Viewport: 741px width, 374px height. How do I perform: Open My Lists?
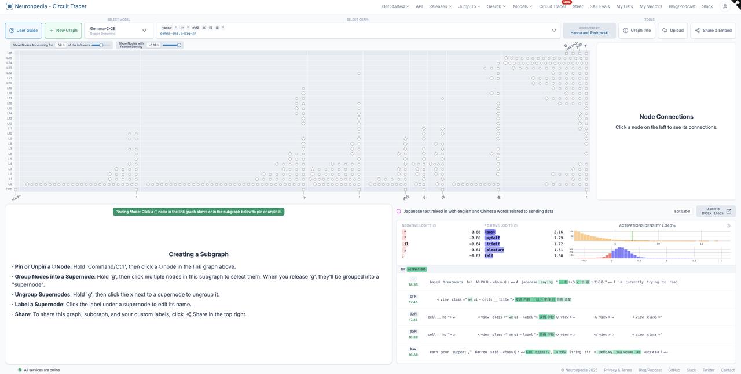625,6
